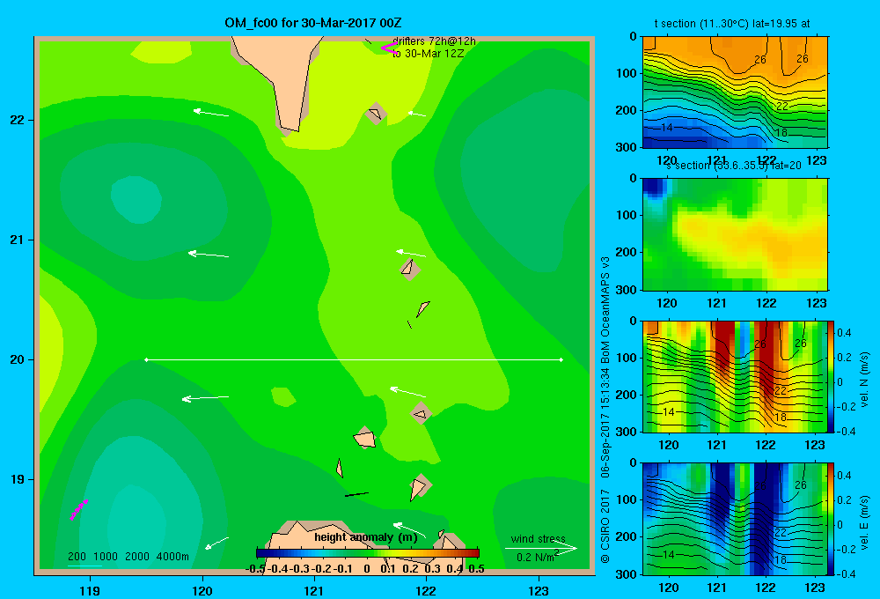880x599 pixels.
Task: Open the northward velocity section panel
Action: [735, 376]
